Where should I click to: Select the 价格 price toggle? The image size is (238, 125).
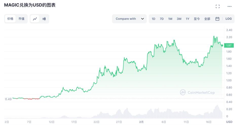(x=10, y=19)
